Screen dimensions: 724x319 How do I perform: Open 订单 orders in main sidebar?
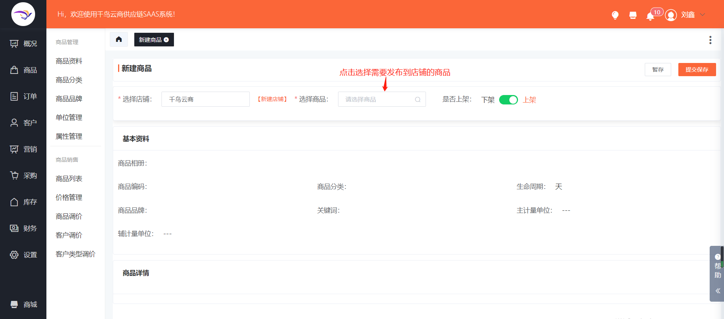coord(23,97)
